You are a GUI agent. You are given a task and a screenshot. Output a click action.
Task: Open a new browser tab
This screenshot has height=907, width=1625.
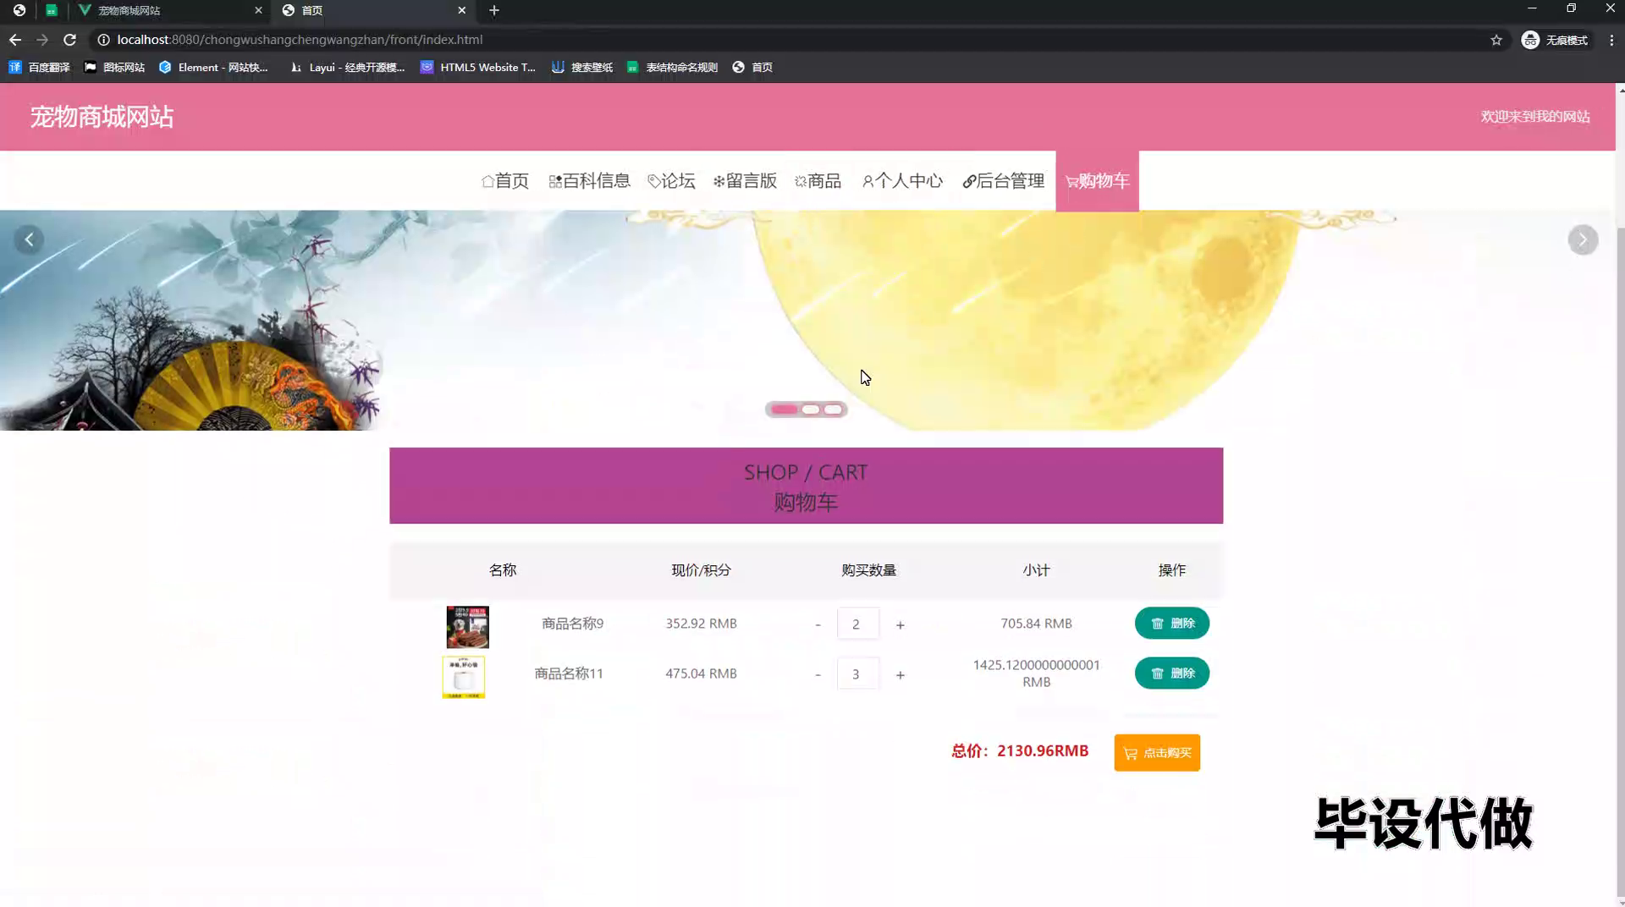(494, 10)
